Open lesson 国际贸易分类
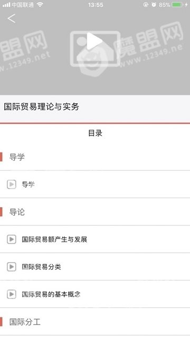 pyautogui.click(x=95, y=267)
